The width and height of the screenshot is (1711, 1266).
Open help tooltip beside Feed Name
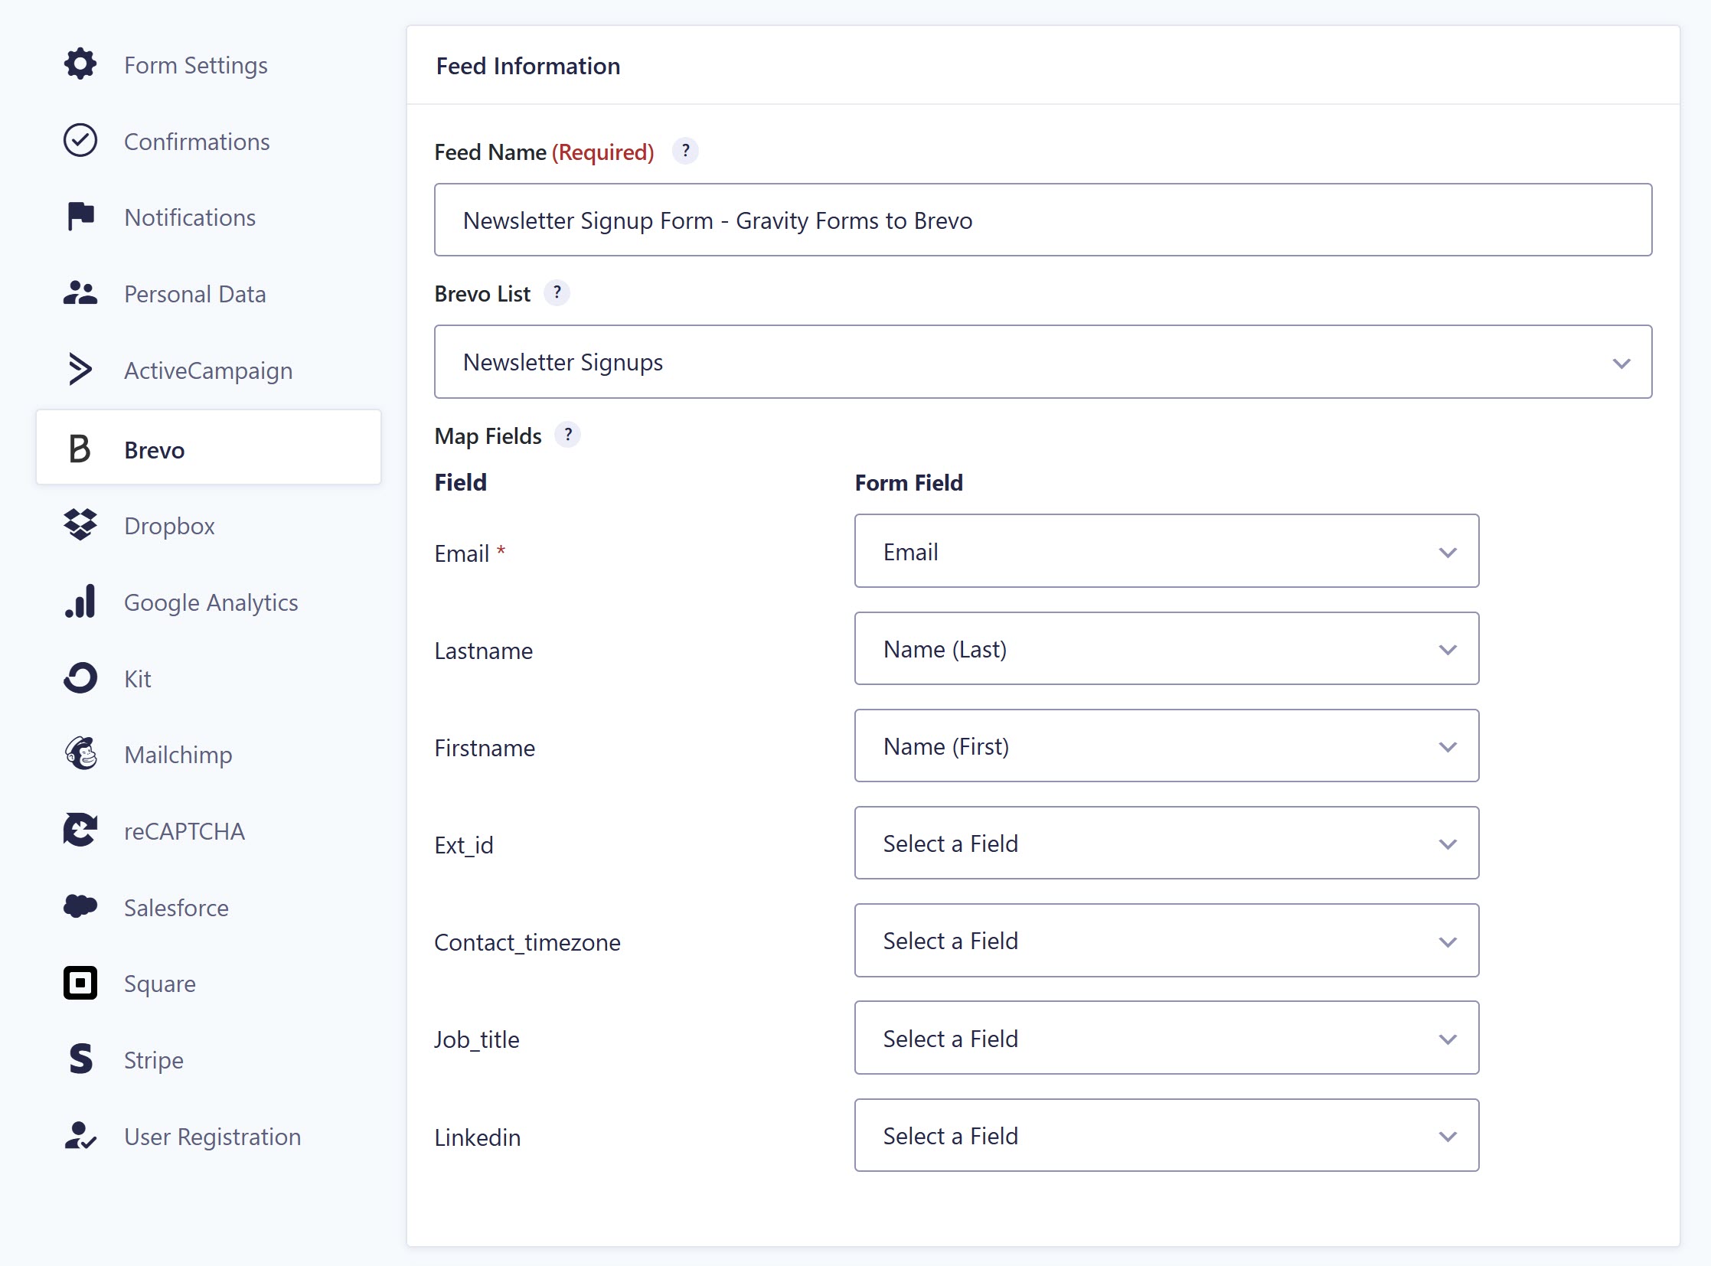pos(685,151)
